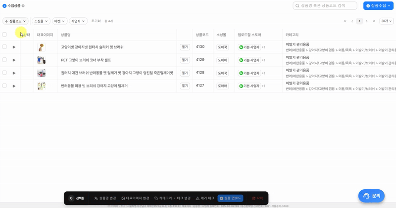Click the 업로드할 스토어 column header
Image resolution: width=396 pixels, height=208 pixels.
tap(249, 35)
